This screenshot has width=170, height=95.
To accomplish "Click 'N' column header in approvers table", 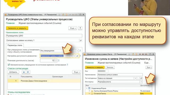I will [13, 77].
